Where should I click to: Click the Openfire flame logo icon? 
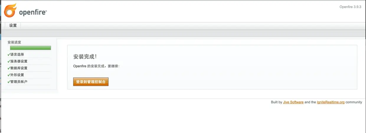[10, 10]
